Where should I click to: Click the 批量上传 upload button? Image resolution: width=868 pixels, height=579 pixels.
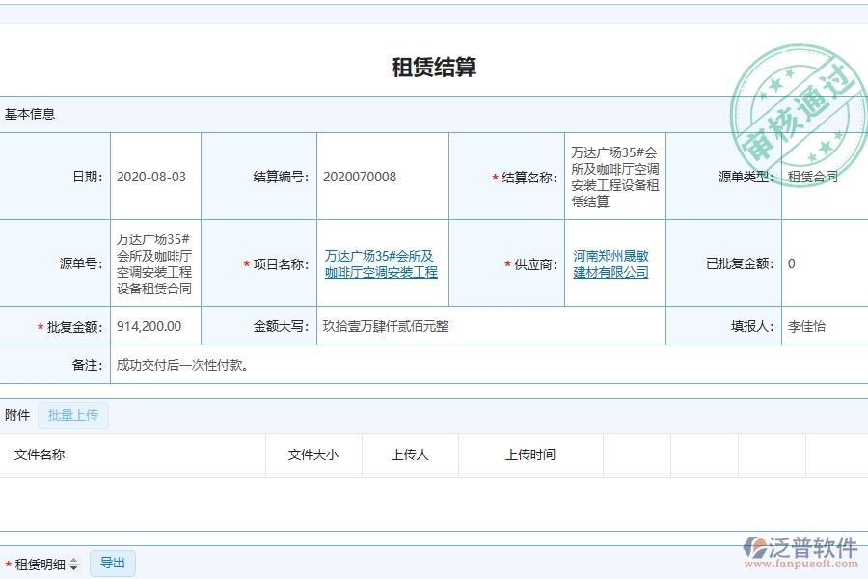(73, 415)
